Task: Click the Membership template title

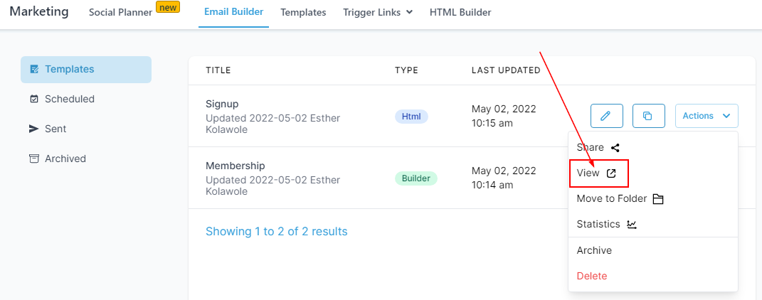Action: coord(235,166)
